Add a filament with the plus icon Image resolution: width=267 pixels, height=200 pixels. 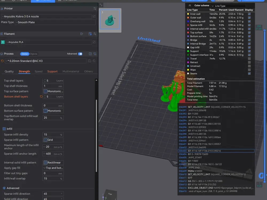click(x=82, y=34)
